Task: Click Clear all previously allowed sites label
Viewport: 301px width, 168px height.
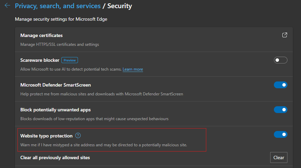Action: (x=55, y=157)
